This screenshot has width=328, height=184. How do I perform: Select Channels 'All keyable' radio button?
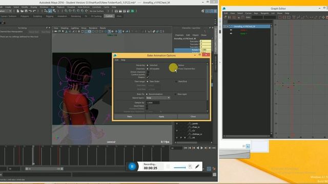148,68
